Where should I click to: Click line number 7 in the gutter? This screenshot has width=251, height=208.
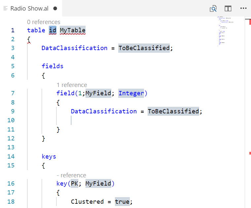pos(13,93)
